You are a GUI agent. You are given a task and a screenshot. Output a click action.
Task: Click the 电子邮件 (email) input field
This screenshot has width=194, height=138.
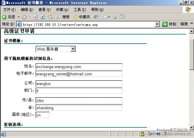(79, 74)
